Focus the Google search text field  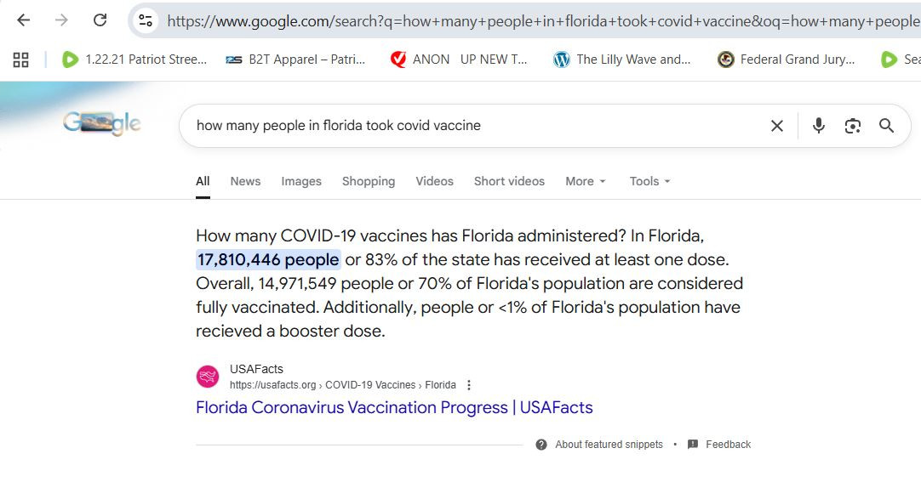(x=468, y=126)
